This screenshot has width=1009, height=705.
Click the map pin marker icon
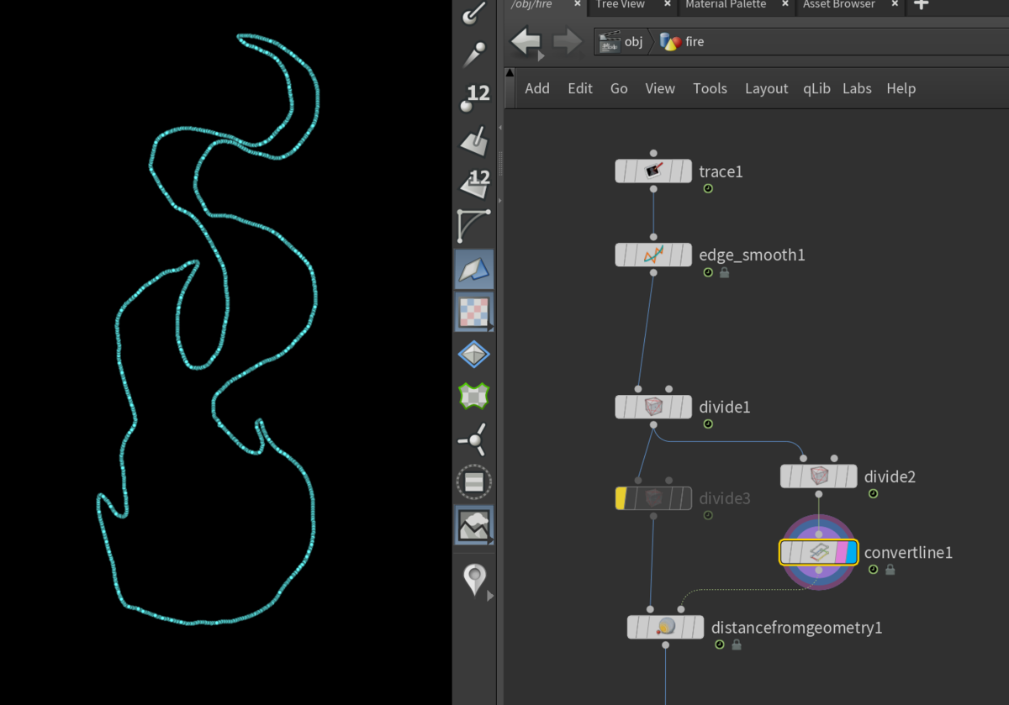pyautogui.click(x=474, y=580)
